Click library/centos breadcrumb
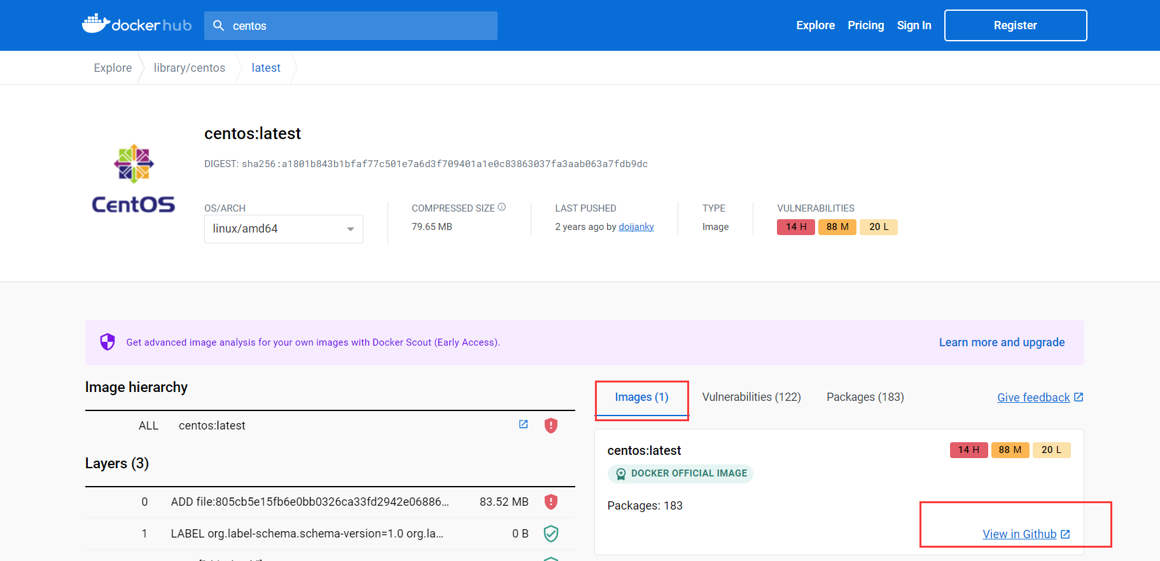This screenshot has width=1160, height=561. [190, 68]
